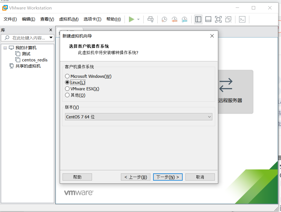Screen dimensions: 281x212
Task: Click the search magnifier icon in library
Action: point(7,38)
